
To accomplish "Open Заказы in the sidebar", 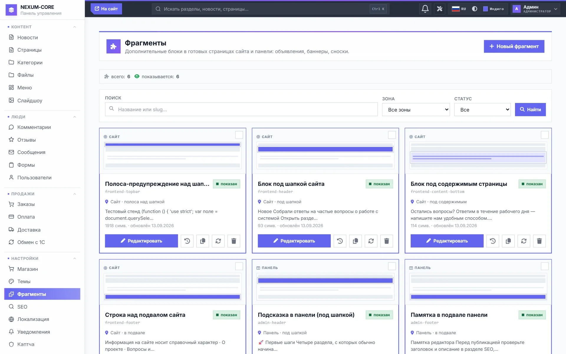I will (42, 204).
